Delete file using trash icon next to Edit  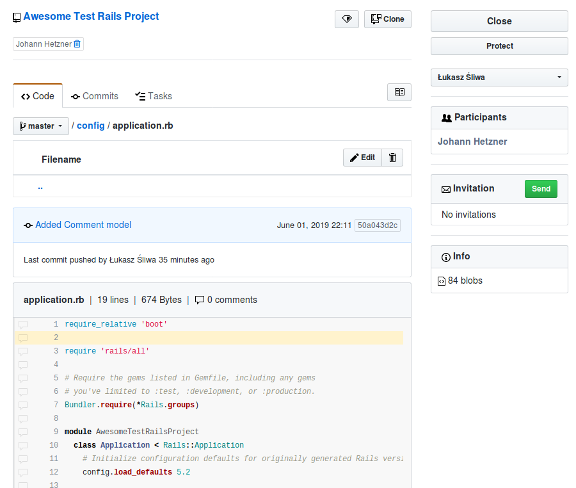click(392, 158)
